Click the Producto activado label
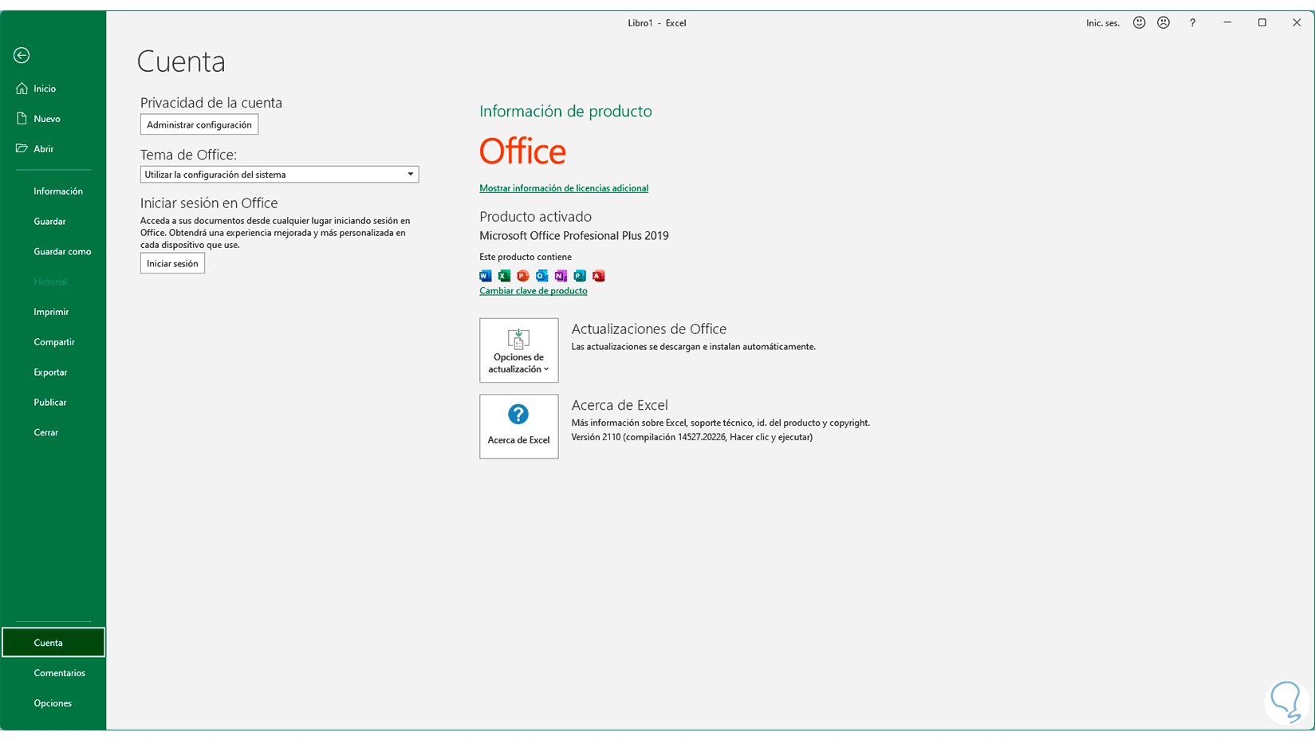1315x740 pixels. (x=535, y=217)
